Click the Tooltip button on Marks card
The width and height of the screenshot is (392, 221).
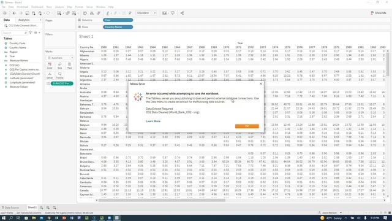(60, 76)
